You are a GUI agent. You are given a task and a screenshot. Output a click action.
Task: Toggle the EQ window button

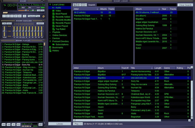[38, 11]
